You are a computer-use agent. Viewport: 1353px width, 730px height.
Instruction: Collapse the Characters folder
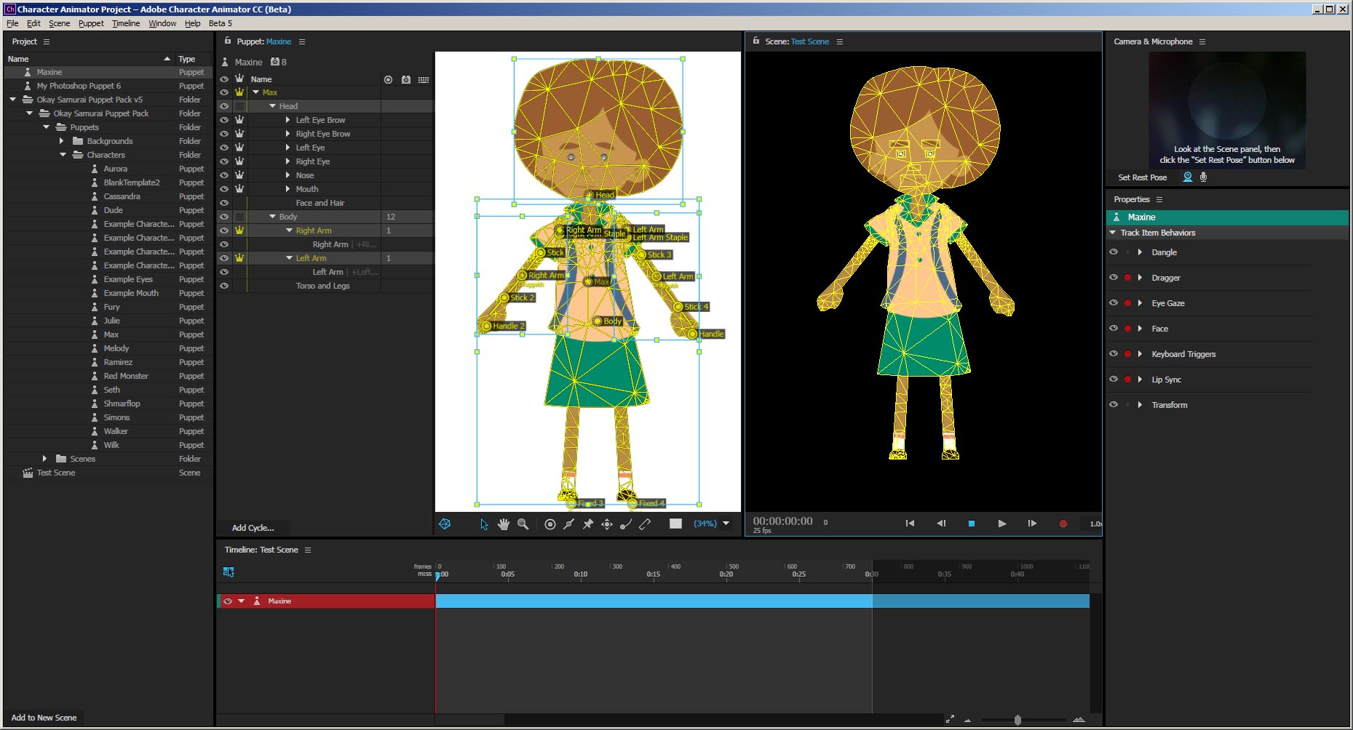63,155
